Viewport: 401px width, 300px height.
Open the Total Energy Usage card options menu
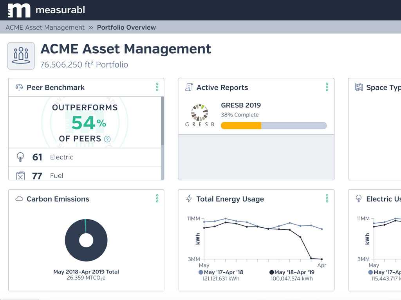point(327,199)
